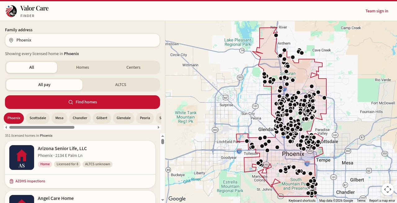Image resolution: width=397 pixels, height=203 pixels.
Task: Click the address Phoenix · 2134 E Palm Ln
Action: point(60,156)
